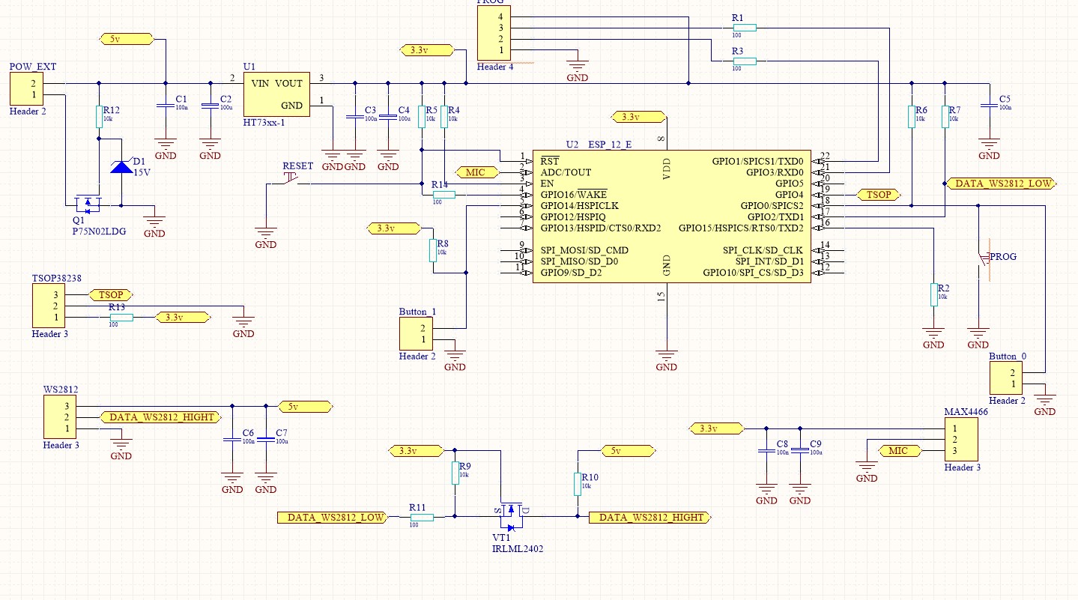1078x600 pixels.
Task: Select the MAX4466 Header 3 connector
Action: pyautogui.click(x=961, y=440)
